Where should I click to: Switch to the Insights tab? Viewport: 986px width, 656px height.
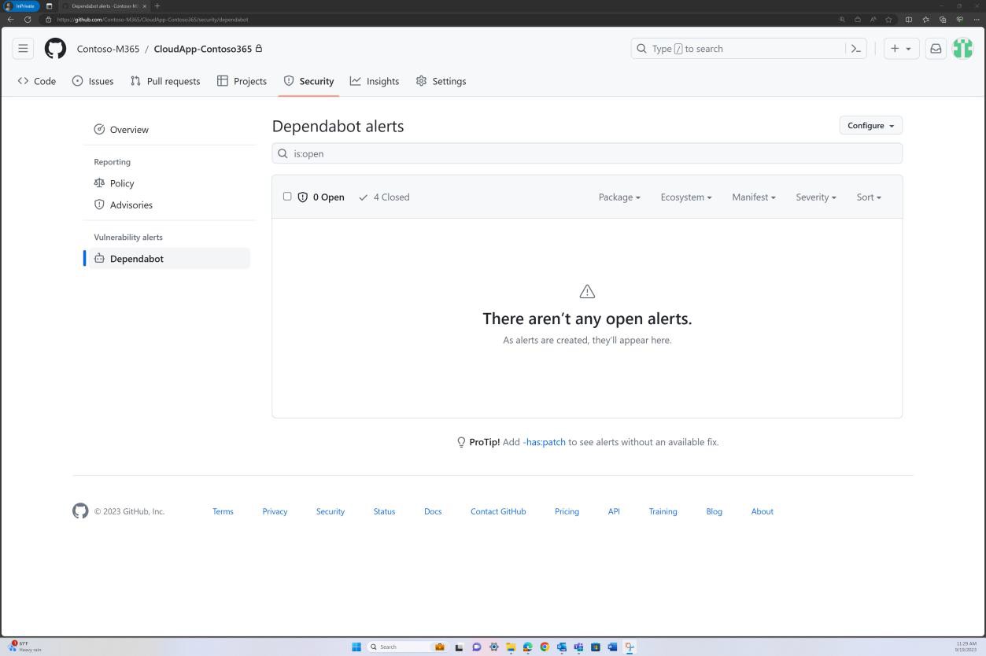(375, 81)
